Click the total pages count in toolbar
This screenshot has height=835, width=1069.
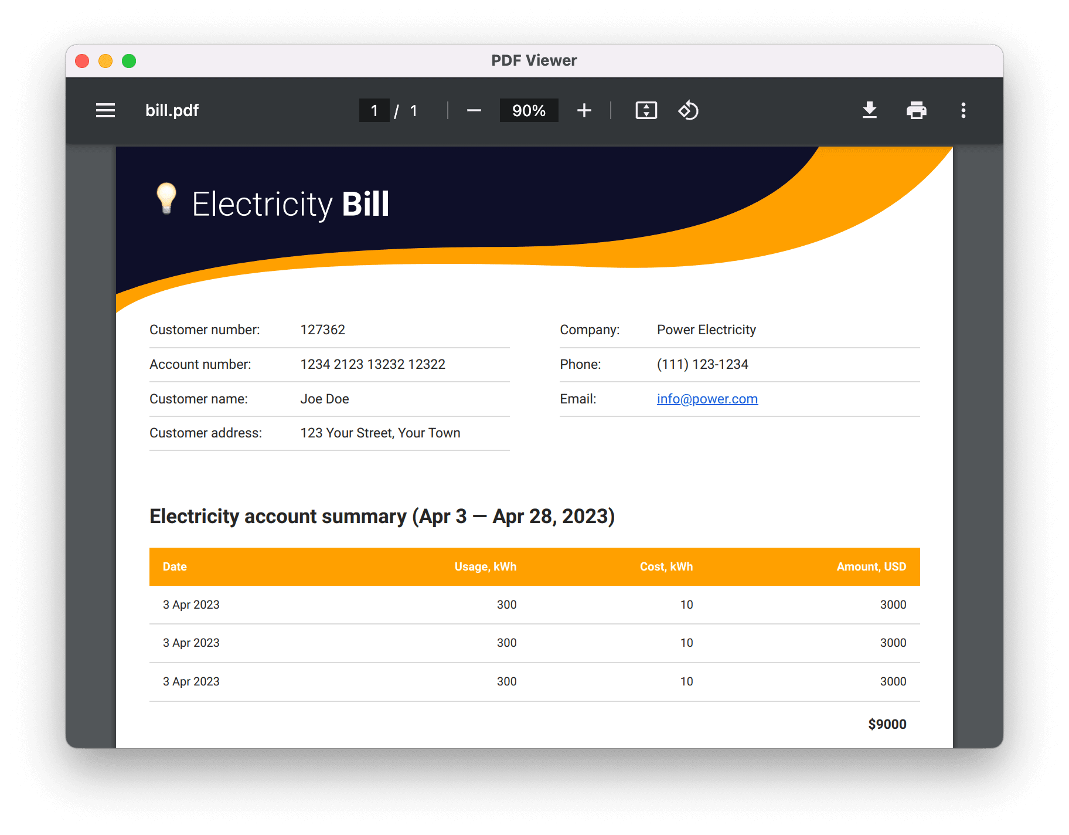point(414,110)
